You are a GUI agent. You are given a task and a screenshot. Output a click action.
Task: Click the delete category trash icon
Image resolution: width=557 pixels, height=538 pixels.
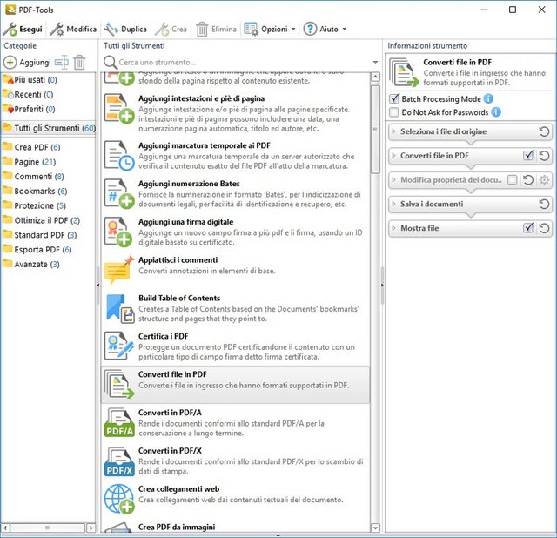[79, 62]
